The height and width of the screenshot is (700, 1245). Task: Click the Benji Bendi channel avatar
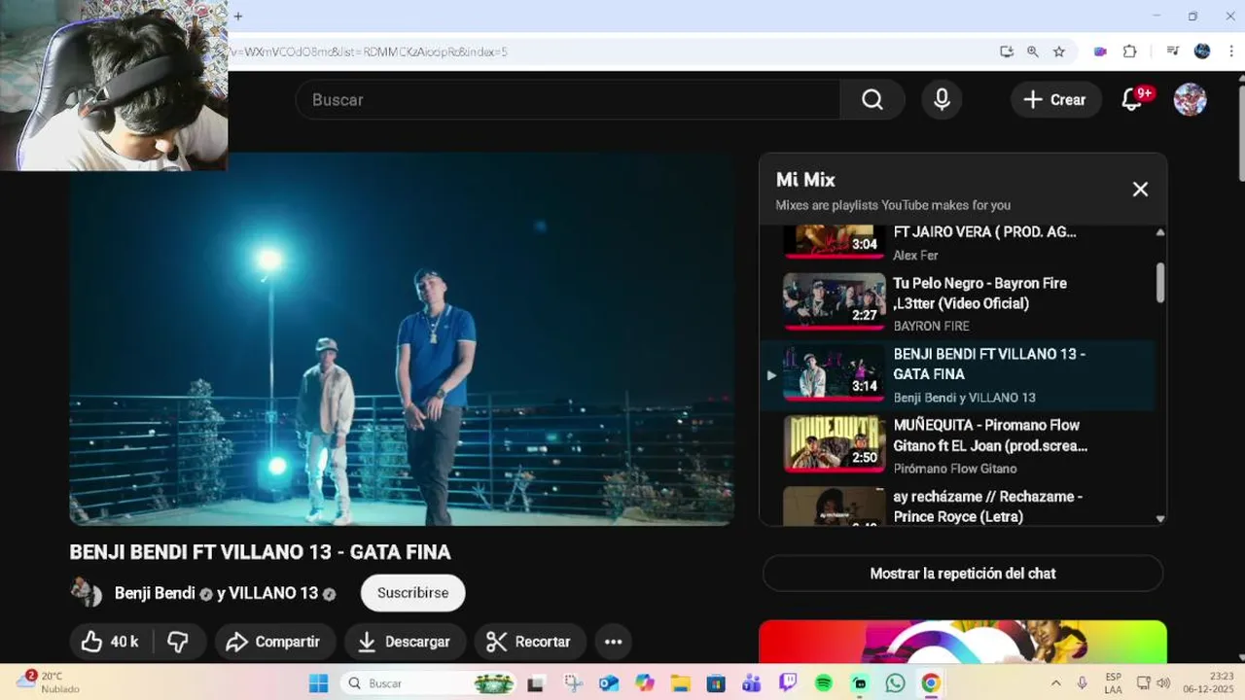[x=86, y=592]
